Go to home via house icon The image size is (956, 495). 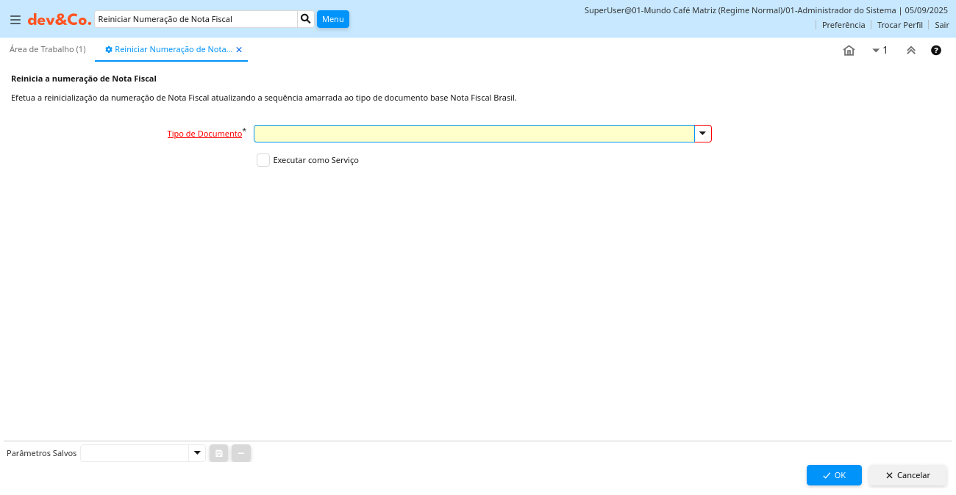849,51
